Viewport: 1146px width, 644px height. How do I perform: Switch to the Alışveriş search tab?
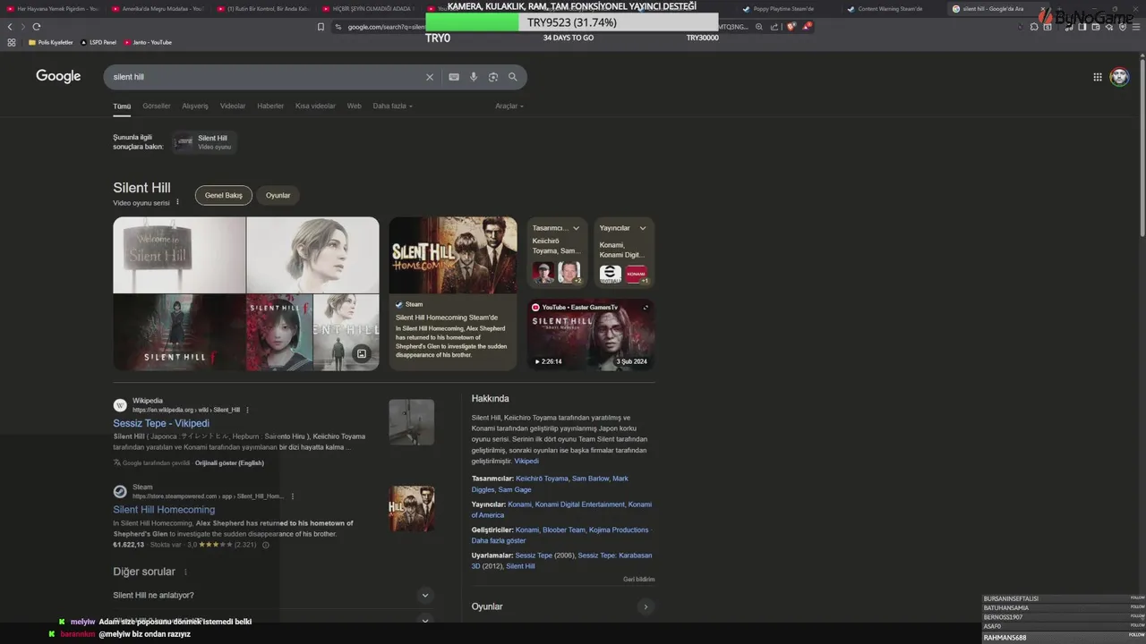point(195,106)
